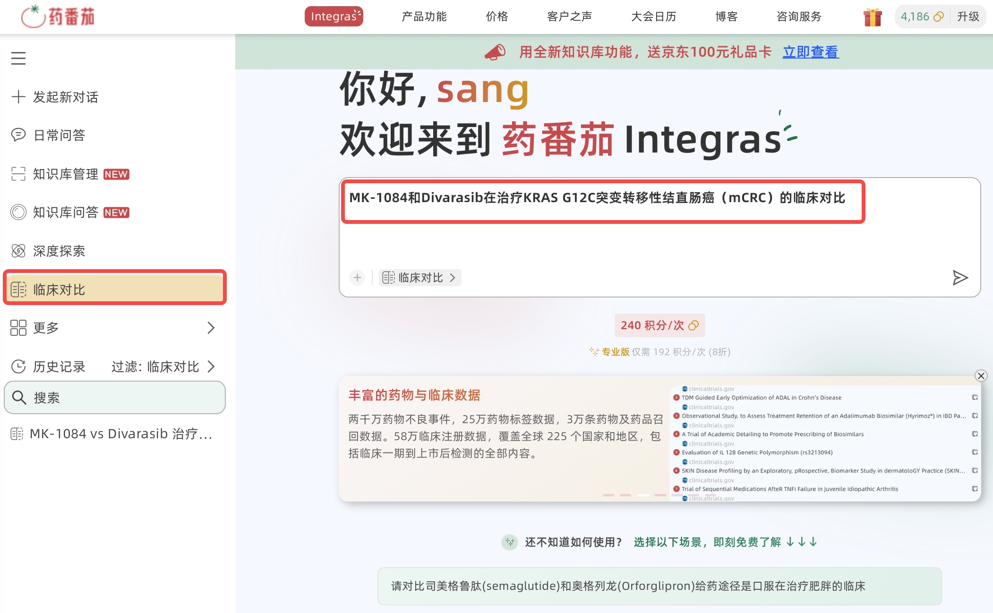Image resolution: width=993 pixels, height=613 pixels.
Task: Click the 搜索 history search field
Action: tap(115, 398)
